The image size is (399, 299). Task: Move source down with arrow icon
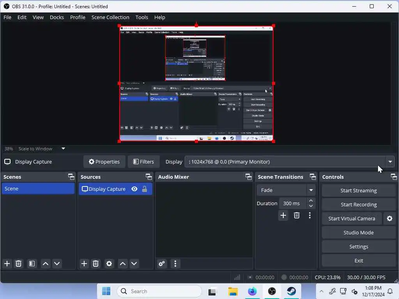(134, 264)
